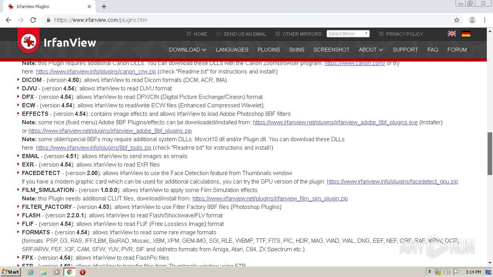Open Internet Explorer from the taskbar
Viewport: 493px width, 277px height.
point(30,272)
